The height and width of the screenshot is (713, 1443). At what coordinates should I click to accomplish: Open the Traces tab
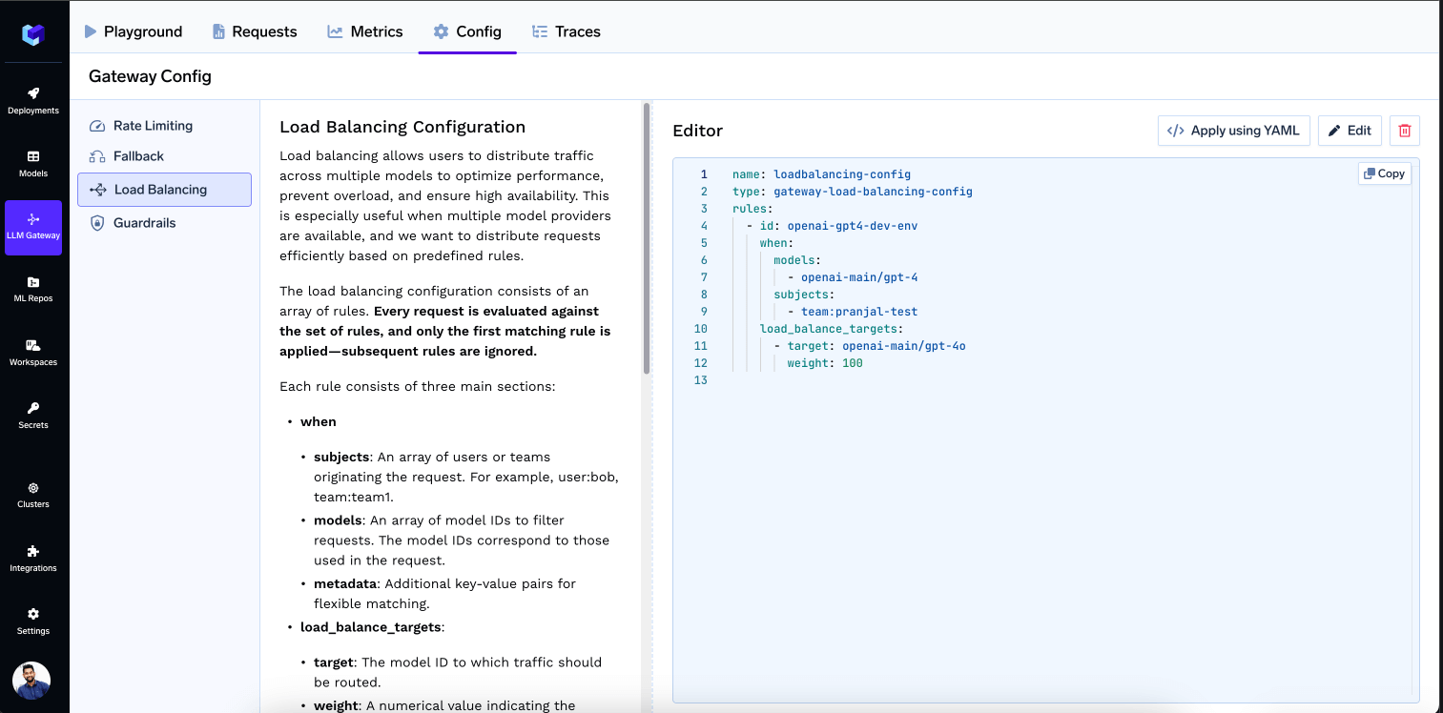point(567,31)
